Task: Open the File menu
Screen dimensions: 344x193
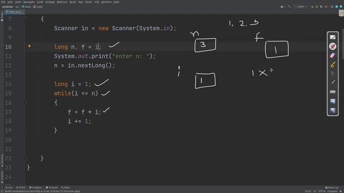Action: coord(3,2)
